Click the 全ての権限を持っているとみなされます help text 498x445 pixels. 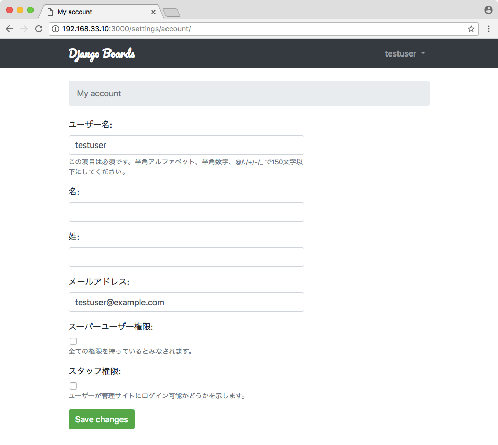pyautogui.click(x=130, y=351)
